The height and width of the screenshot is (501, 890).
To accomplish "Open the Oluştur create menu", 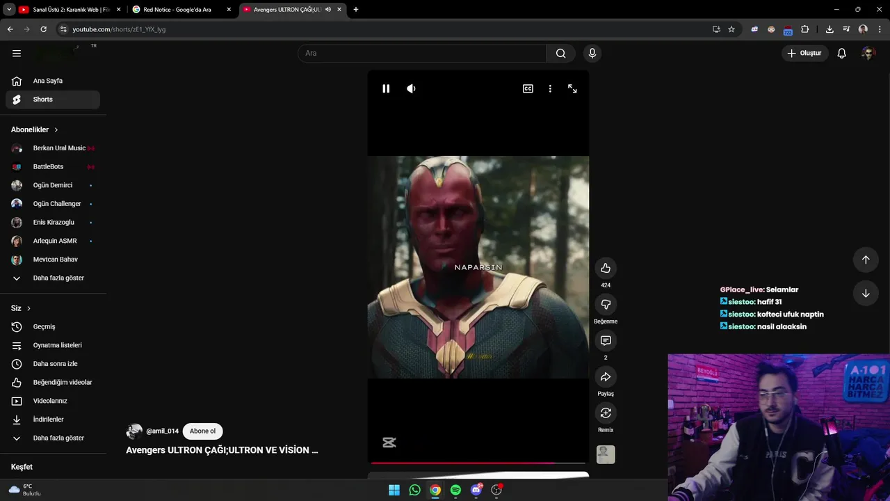I will click(804, 53).
